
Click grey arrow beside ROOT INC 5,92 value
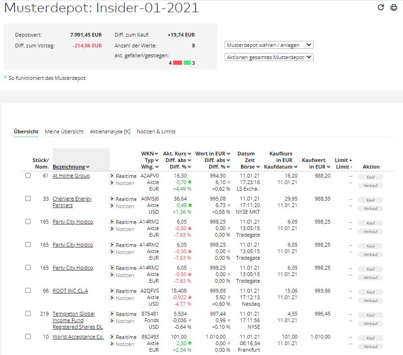tap(229, 297)
